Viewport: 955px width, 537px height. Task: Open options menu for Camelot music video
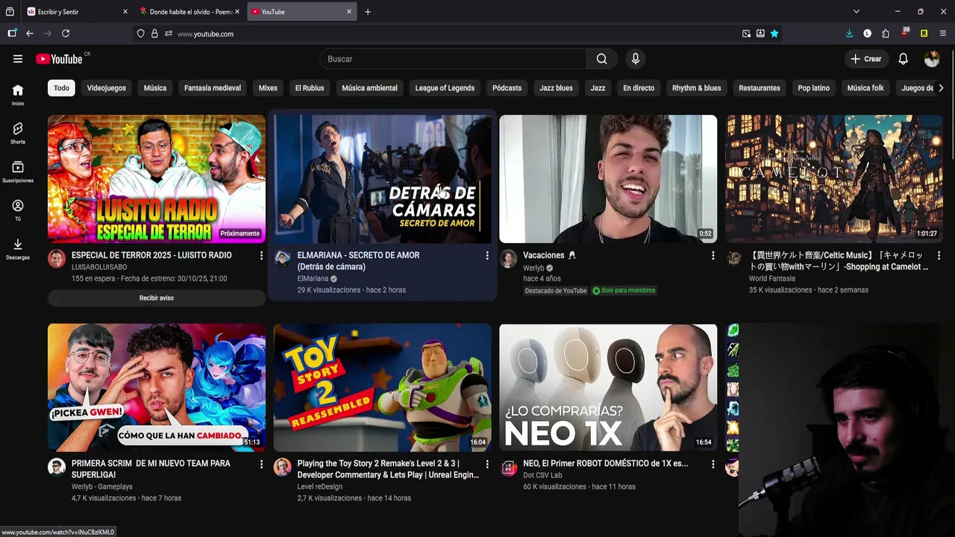tap(939, 255)
